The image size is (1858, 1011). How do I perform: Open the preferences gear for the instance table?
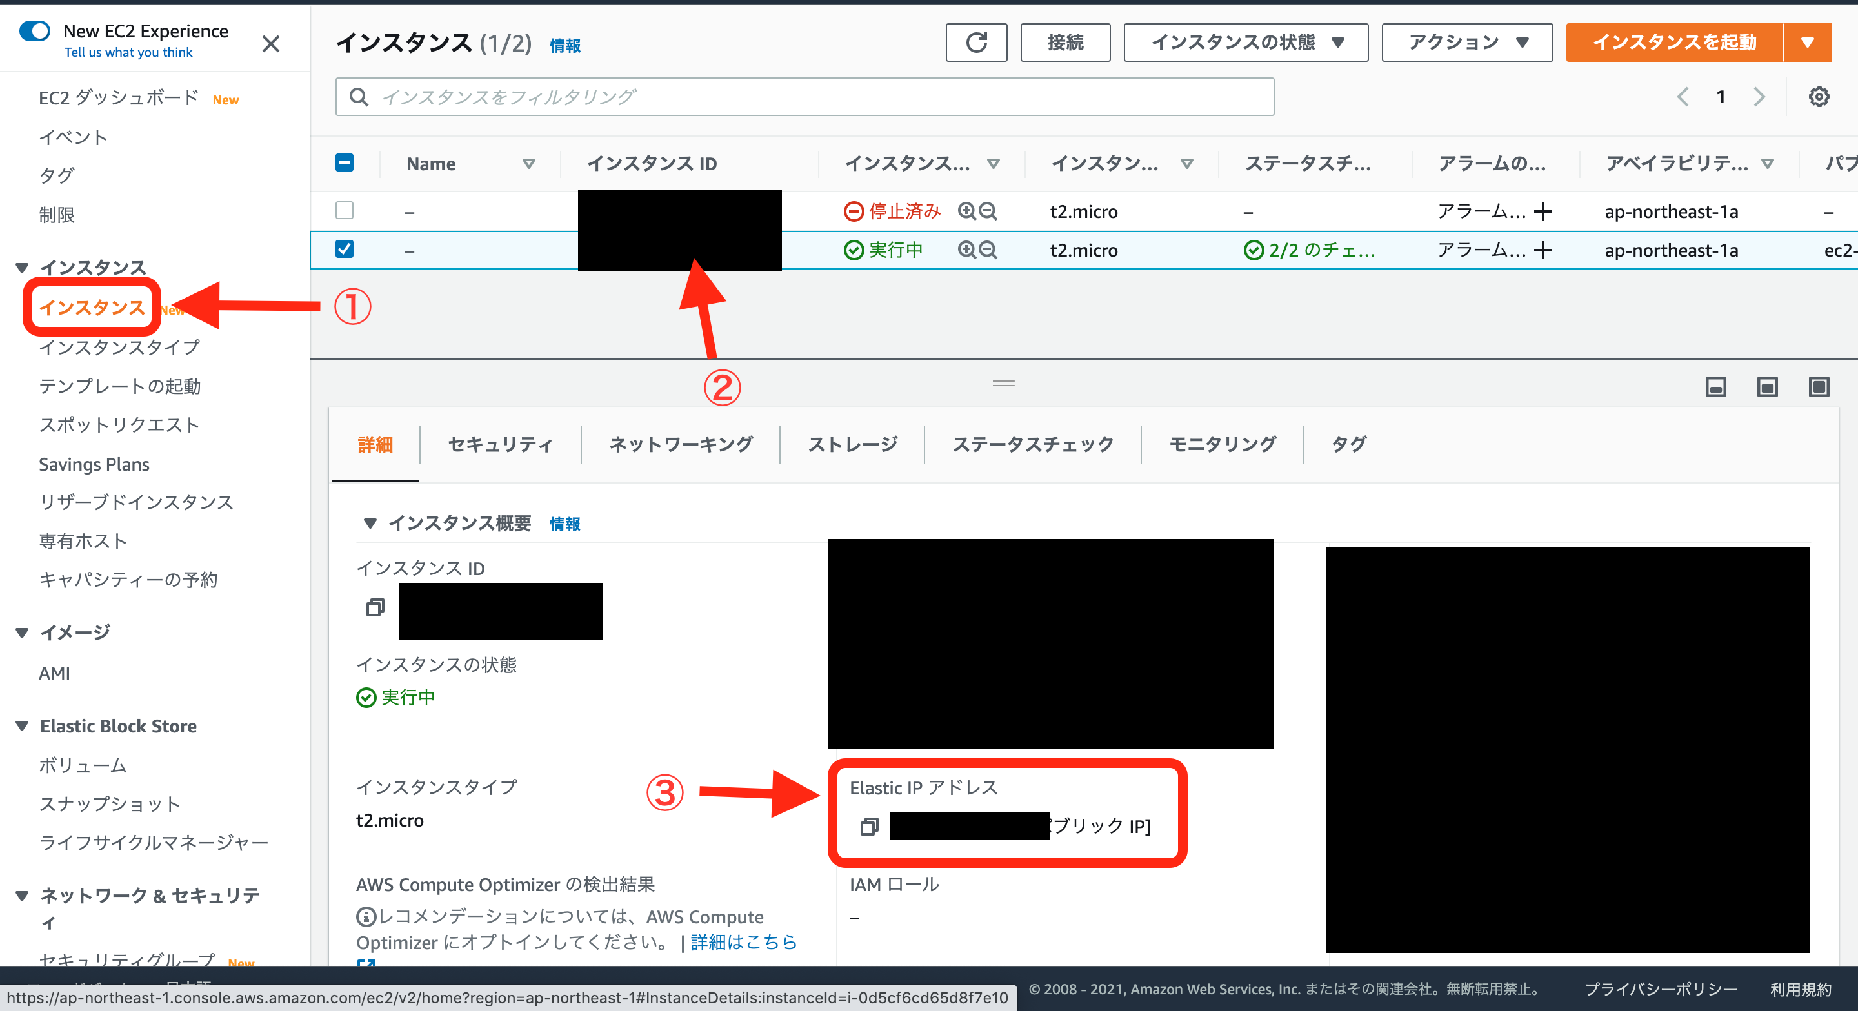pyautogui.click(x=1819, y=96)
